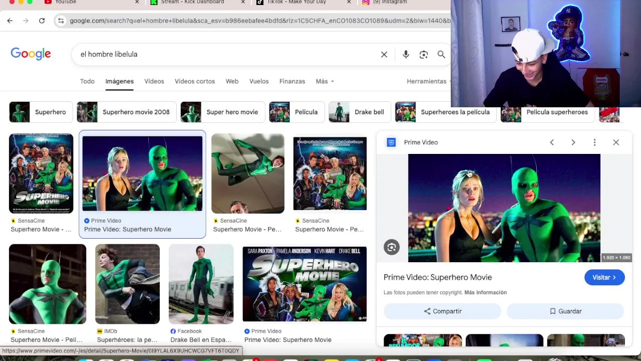
Task: Open SensaCine green masked hero close-up thumbnail
Action: click(x=48, y=284)
